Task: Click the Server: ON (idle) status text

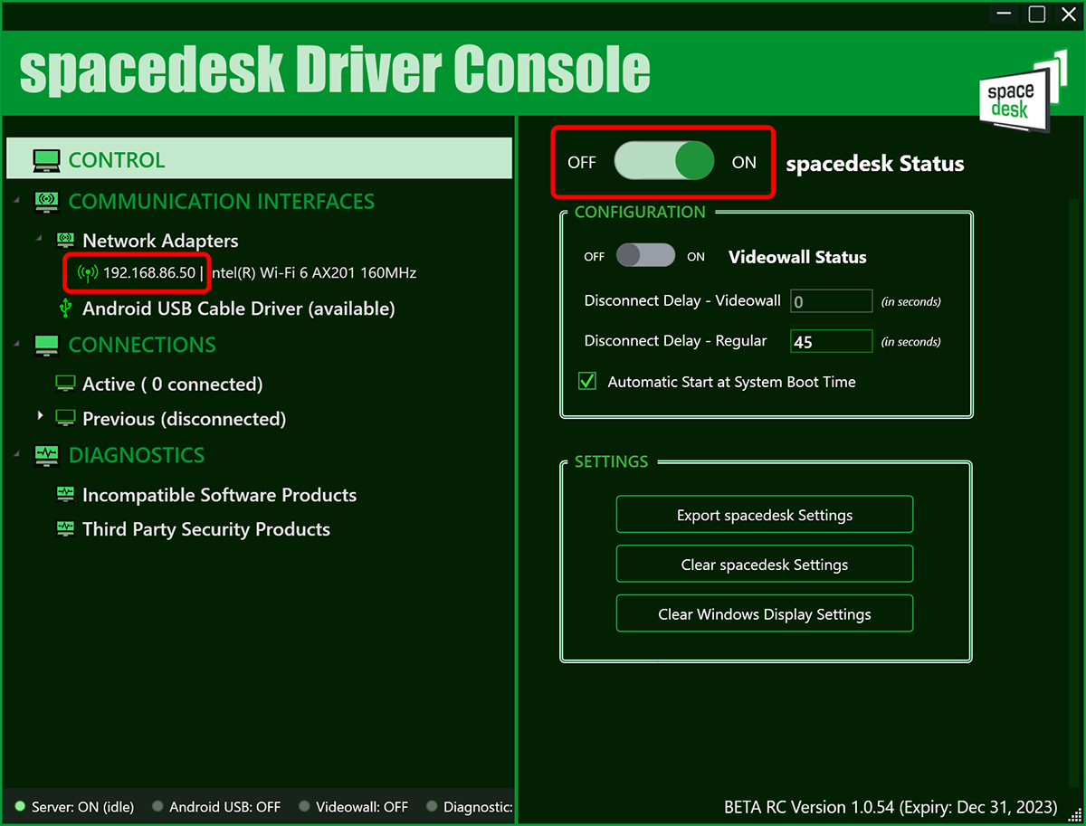Action: click(82, 806)
